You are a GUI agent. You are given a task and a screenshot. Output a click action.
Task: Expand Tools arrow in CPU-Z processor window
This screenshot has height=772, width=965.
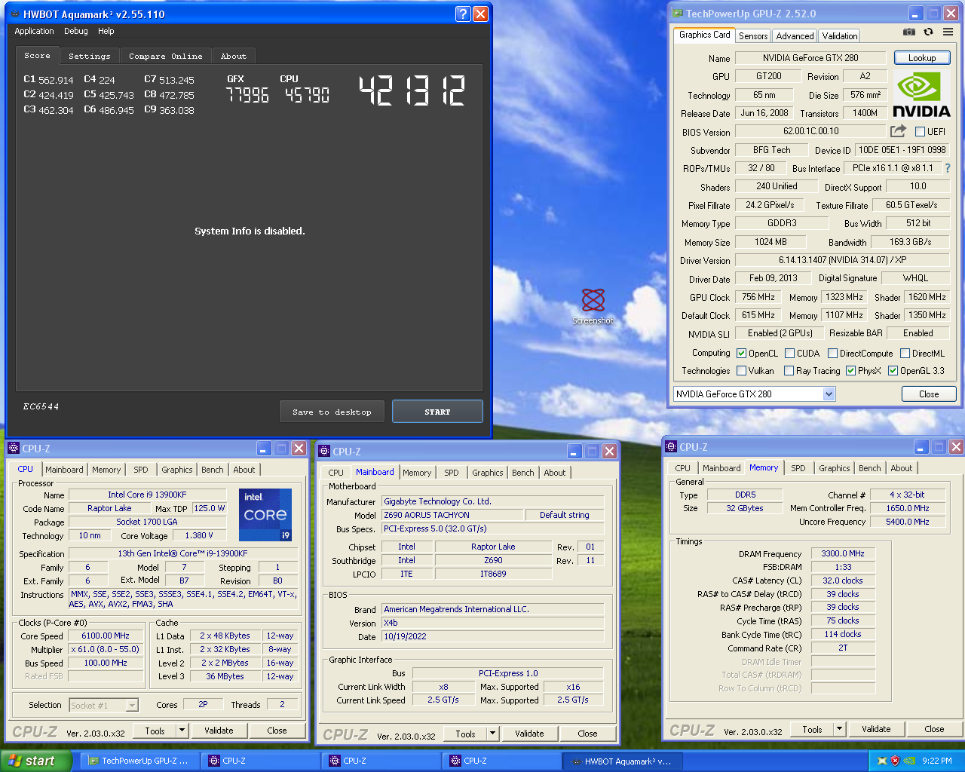182,730
